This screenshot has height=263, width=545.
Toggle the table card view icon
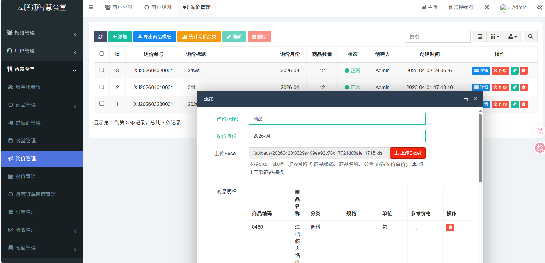(x=480, y=37)
